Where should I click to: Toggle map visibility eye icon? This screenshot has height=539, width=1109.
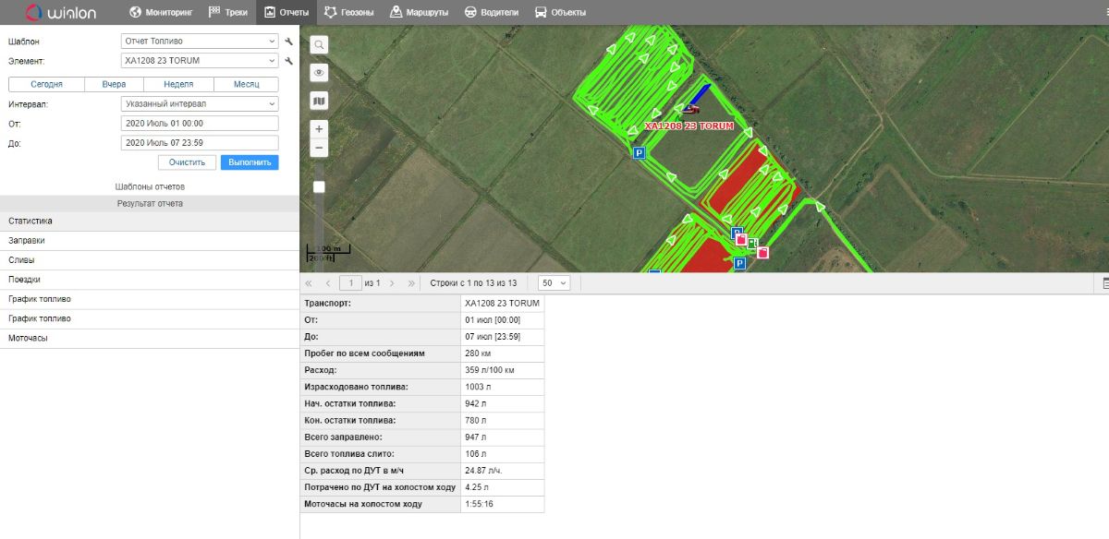coord(319,72)
